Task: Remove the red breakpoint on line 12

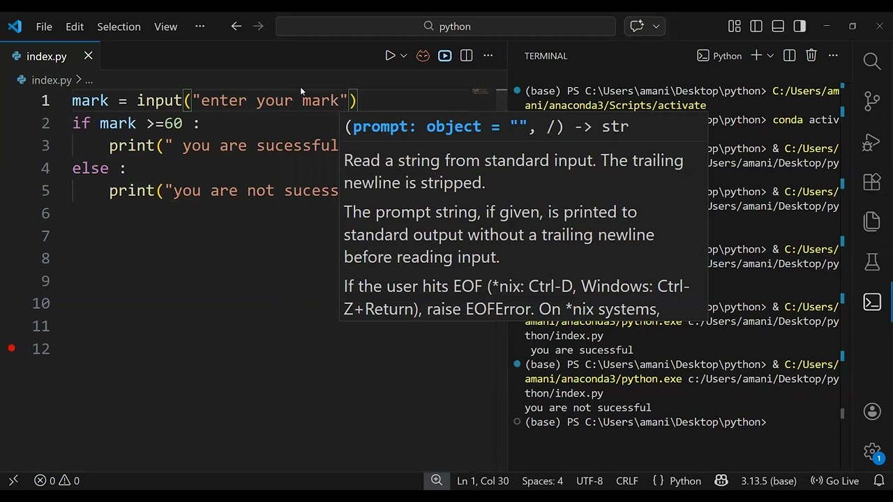Action: click(x=12, y=348)
